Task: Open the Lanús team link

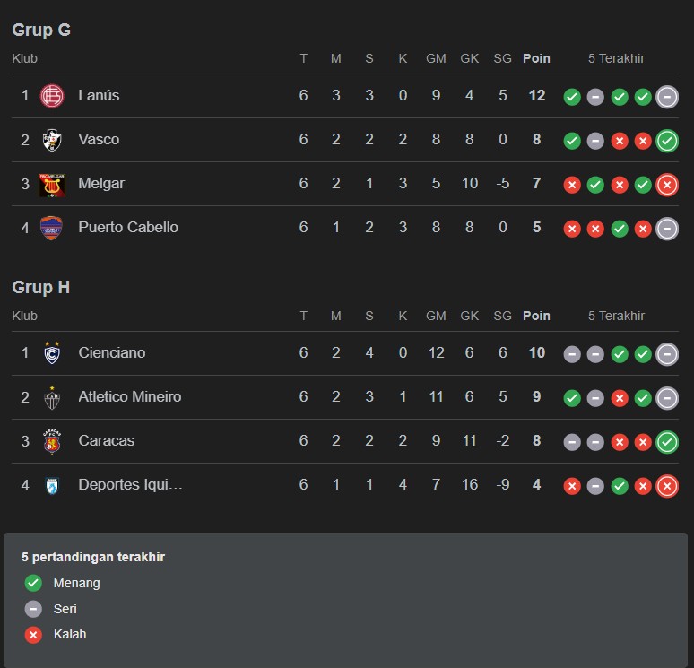Action: coord(99,96)
